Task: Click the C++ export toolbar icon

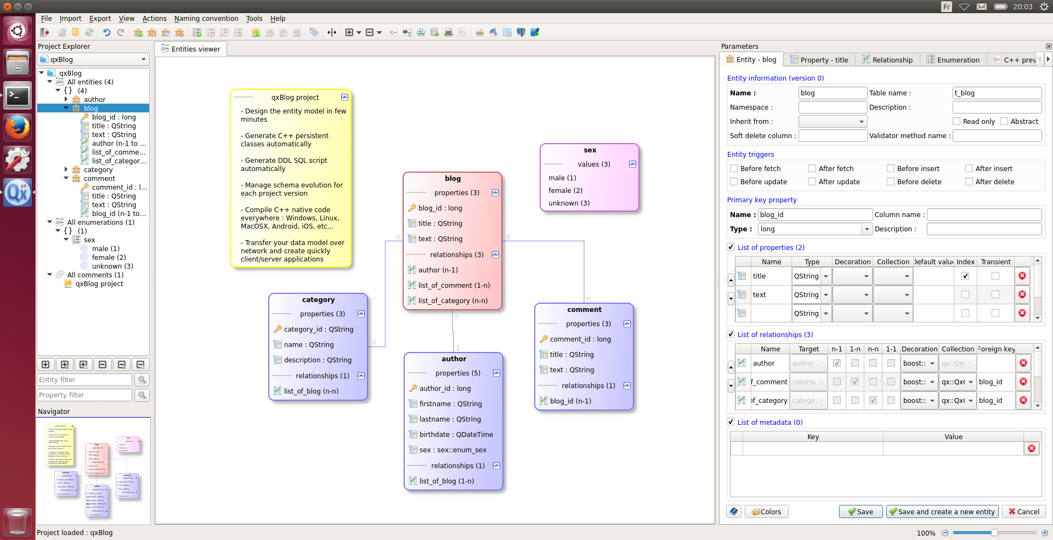Action: [393, 32]
